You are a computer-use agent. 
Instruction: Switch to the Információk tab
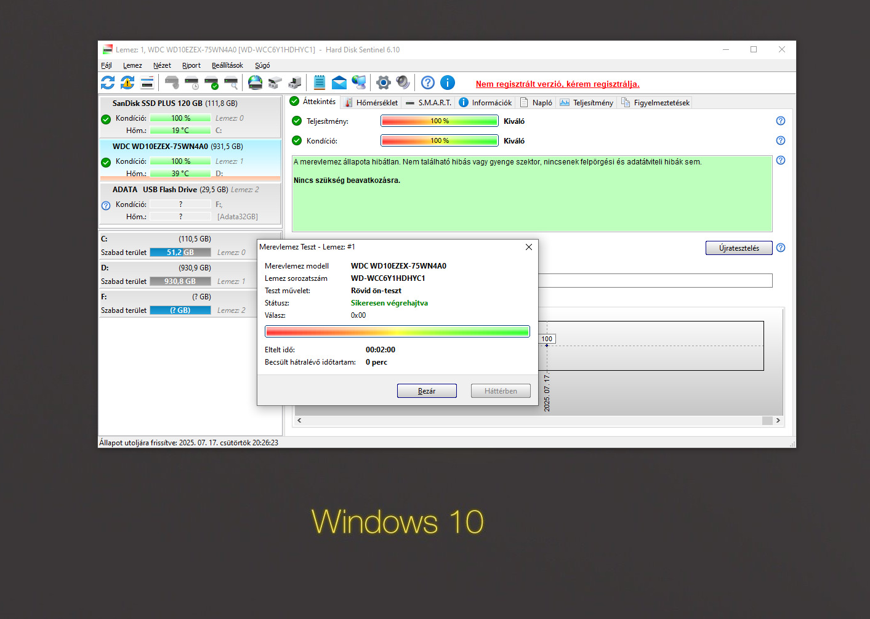pyautogui.click(x=486, y=103)
